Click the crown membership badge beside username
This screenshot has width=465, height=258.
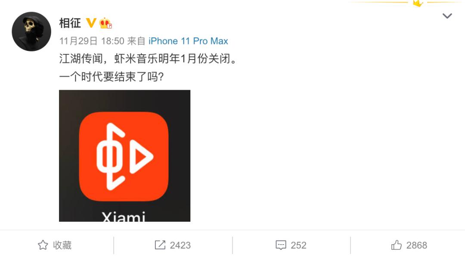(x=105, y=23)
